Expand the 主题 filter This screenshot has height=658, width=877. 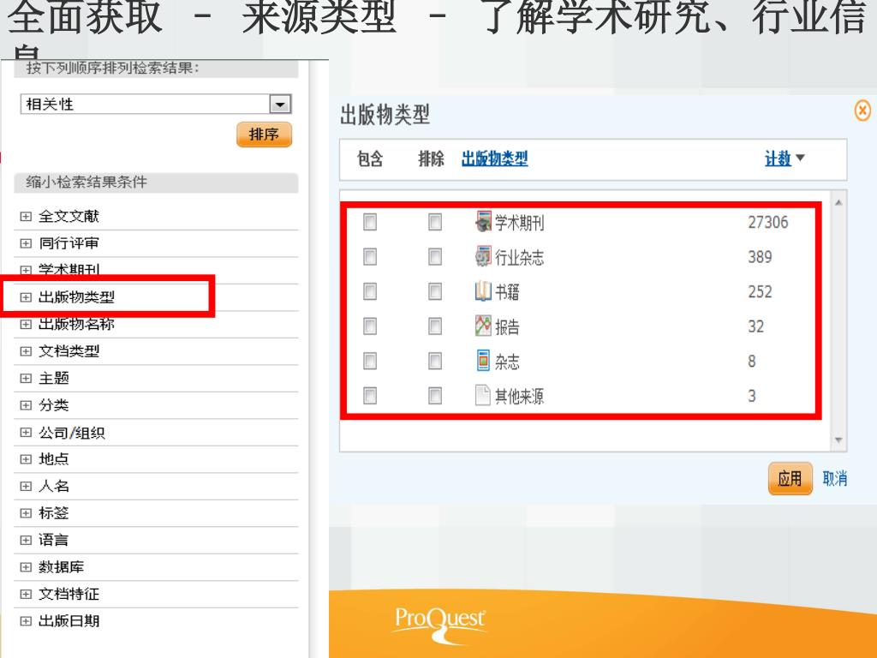(x=26, y=378)
